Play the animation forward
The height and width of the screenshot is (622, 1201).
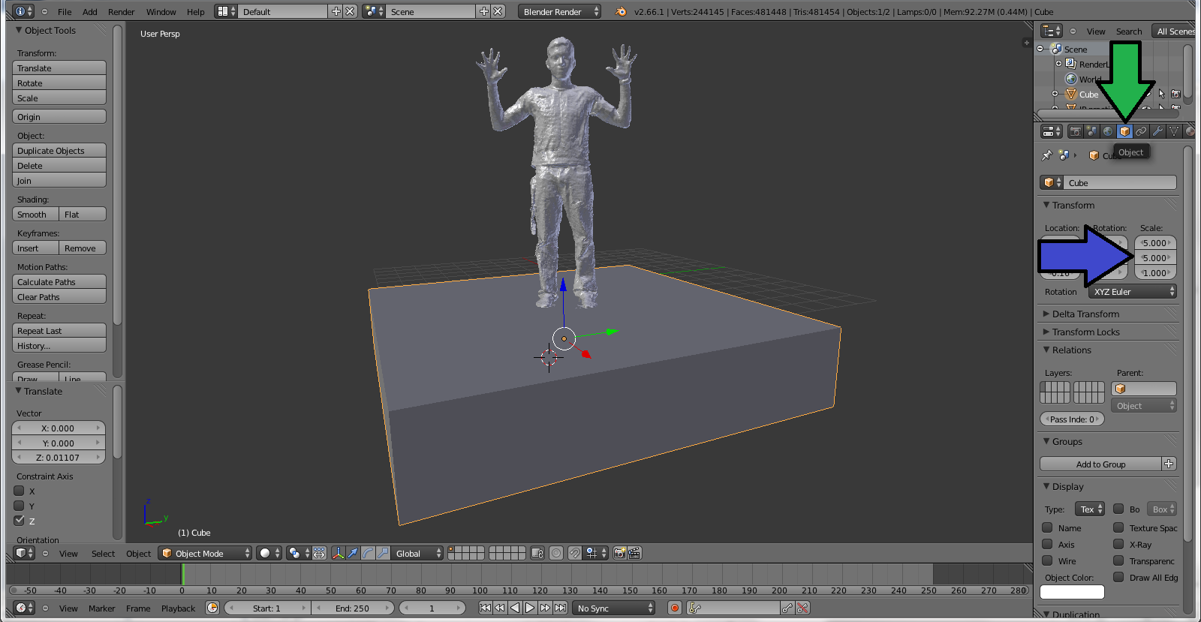[530, 608]
